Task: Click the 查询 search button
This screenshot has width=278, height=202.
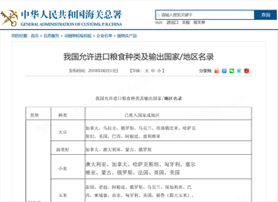Action: click(265, 15)
